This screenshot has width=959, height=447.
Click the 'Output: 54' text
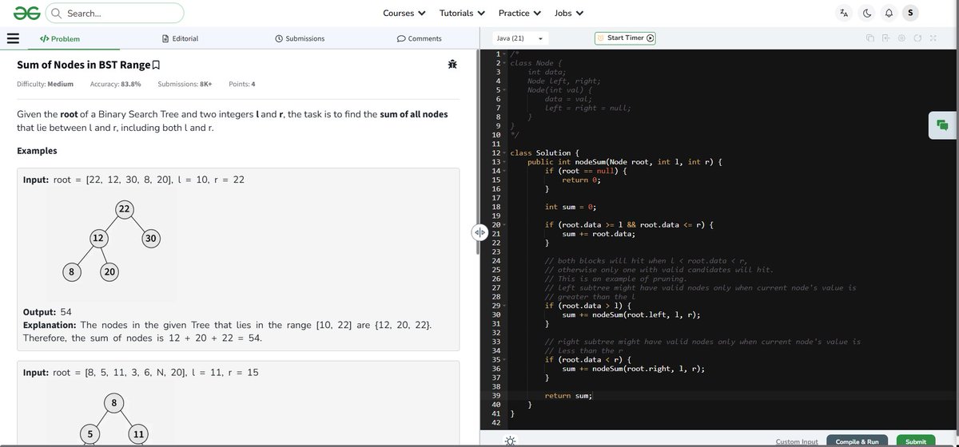coord(47,312)
